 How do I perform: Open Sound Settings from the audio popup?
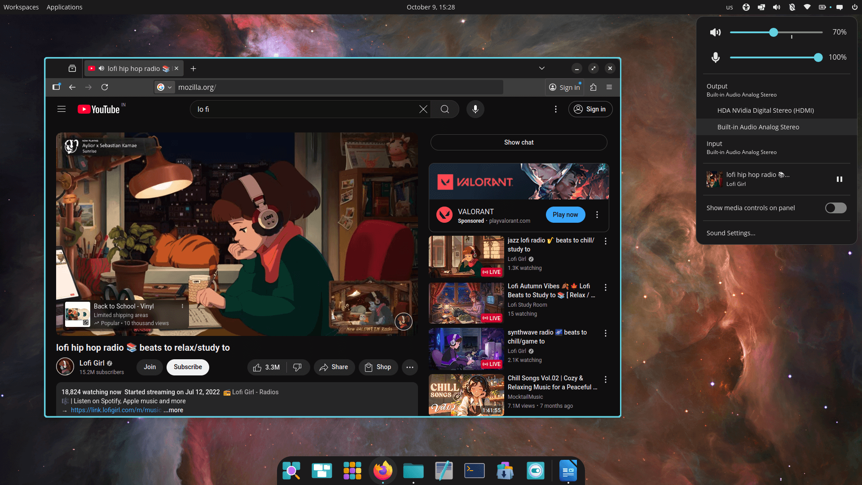point(730,233)
